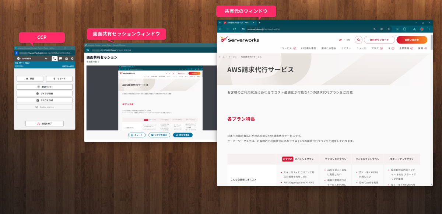Viewport: 442px width, 214px height.
Task: Open 選ばれる理由 in the navigation menu
Action: point(329,48)
